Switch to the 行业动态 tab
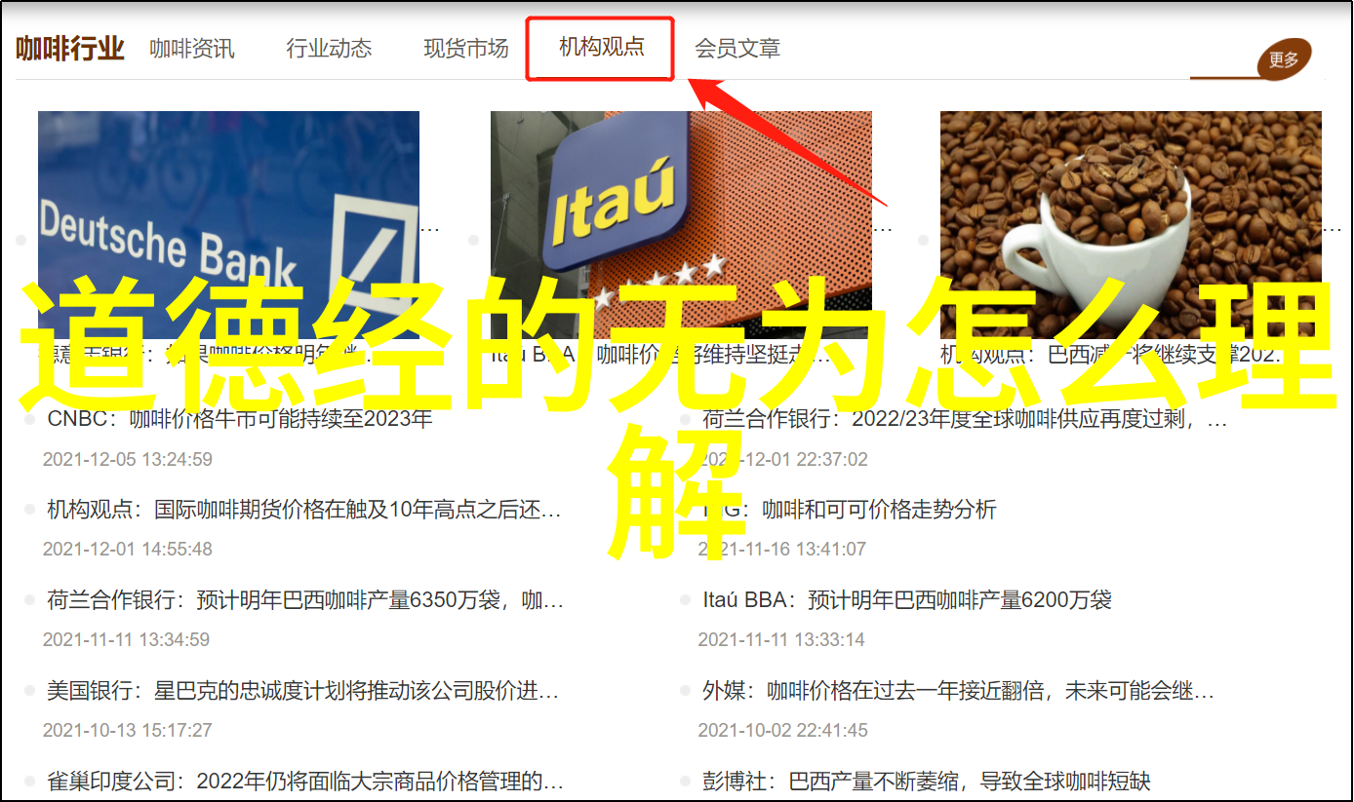Screen dimensions: 1354x802 [329, 49]
